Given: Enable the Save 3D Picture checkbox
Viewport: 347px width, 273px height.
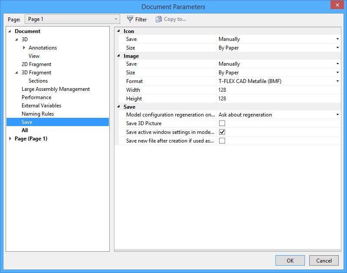Looking at the screenshot, I should [x=222, y=123].
